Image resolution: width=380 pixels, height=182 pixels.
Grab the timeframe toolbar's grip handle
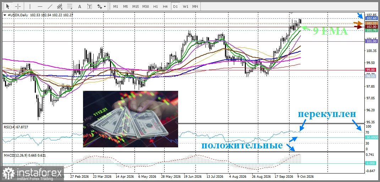pos(110,6)
